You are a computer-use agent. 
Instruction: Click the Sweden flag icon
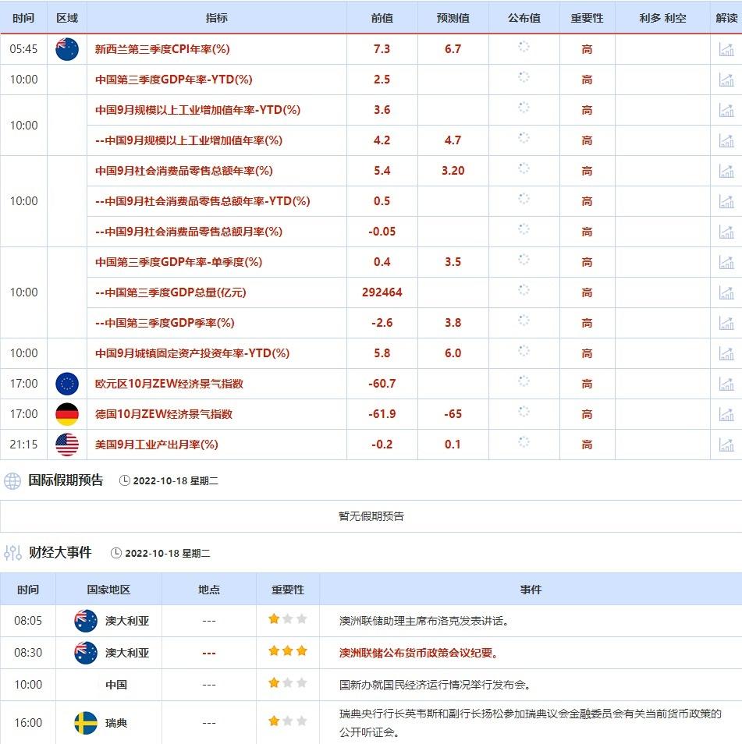click(x=86, y=723)
